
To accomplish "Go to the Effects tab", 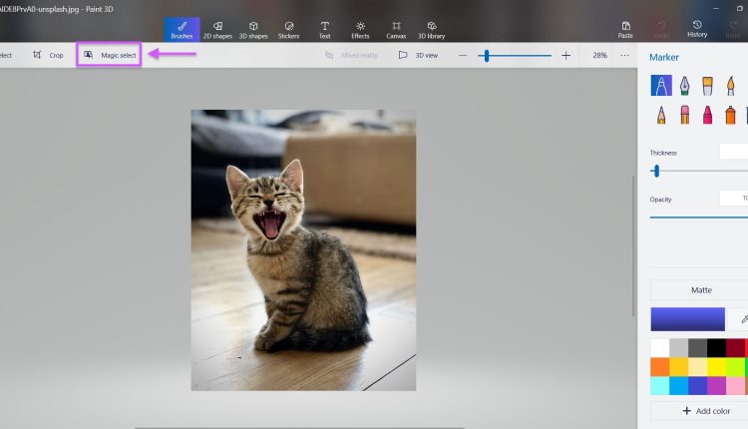I will 360,29.
